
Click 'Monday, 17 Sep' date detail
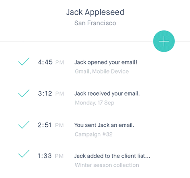point(95,103)
